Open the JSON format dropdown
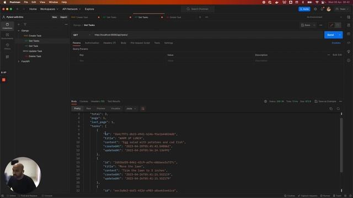 (131, 109)
